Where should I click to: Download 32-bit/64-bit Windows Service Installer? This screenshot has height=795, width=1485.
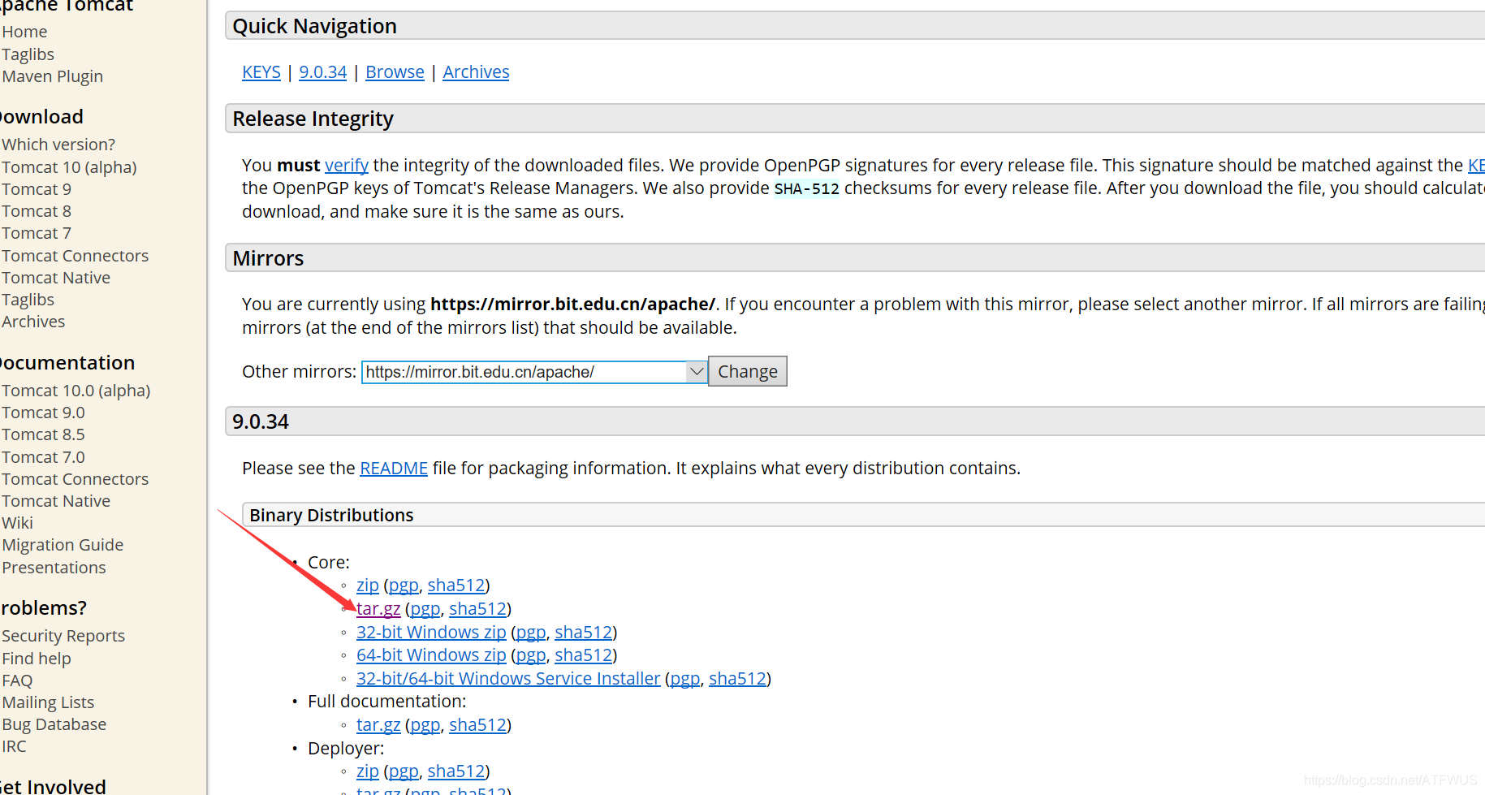508,679
